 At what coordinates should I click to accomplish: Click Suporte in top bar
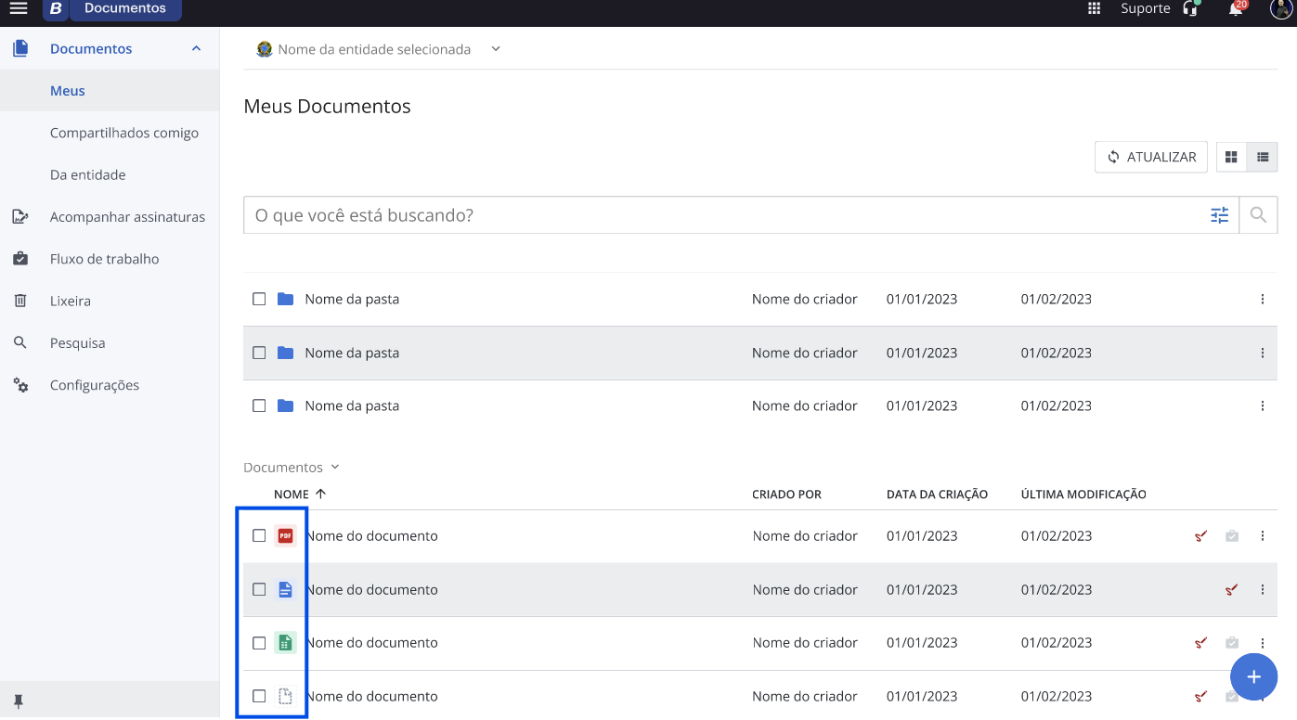[x=1146, y=9]
